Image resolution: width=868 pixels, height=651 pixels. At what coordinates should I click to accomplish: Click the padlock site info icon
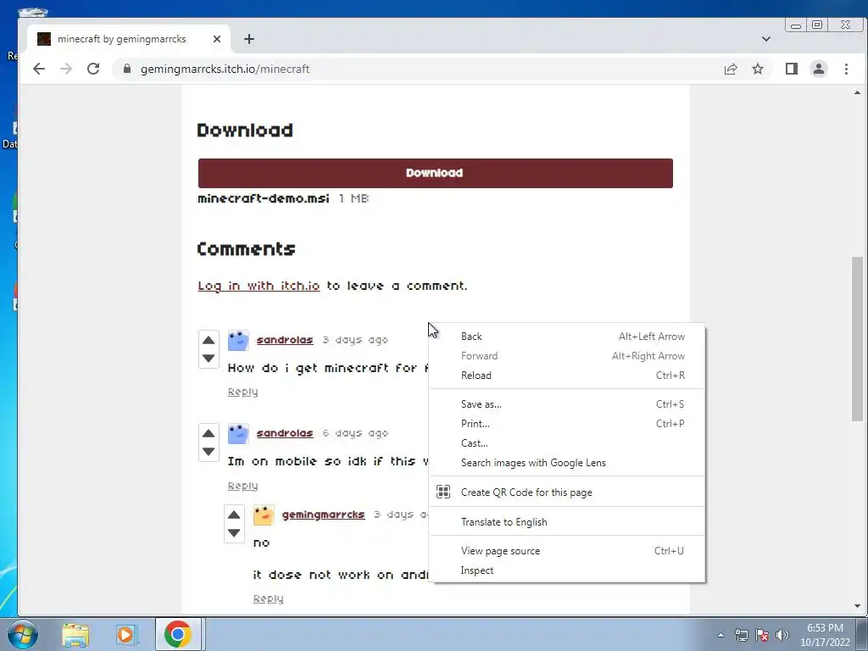click(x=127, y=69)
